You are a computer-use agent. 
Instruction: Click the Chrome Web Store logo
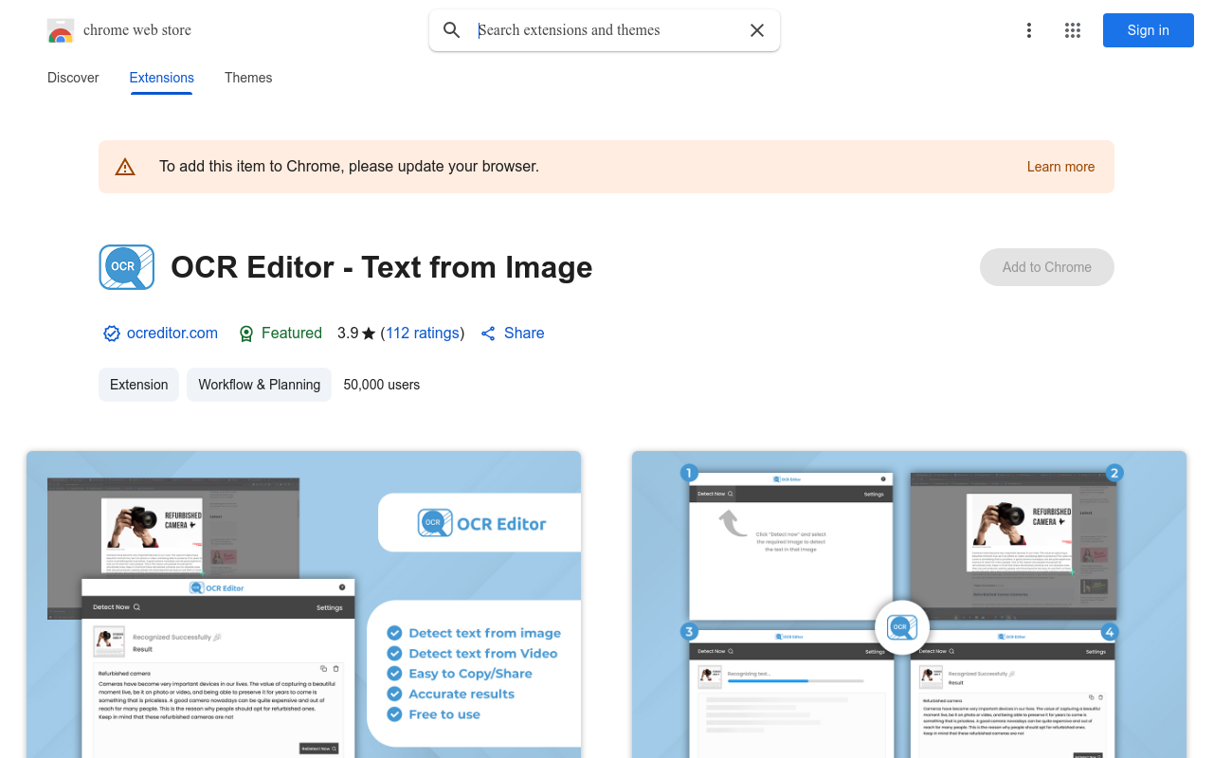pos(61,30)
